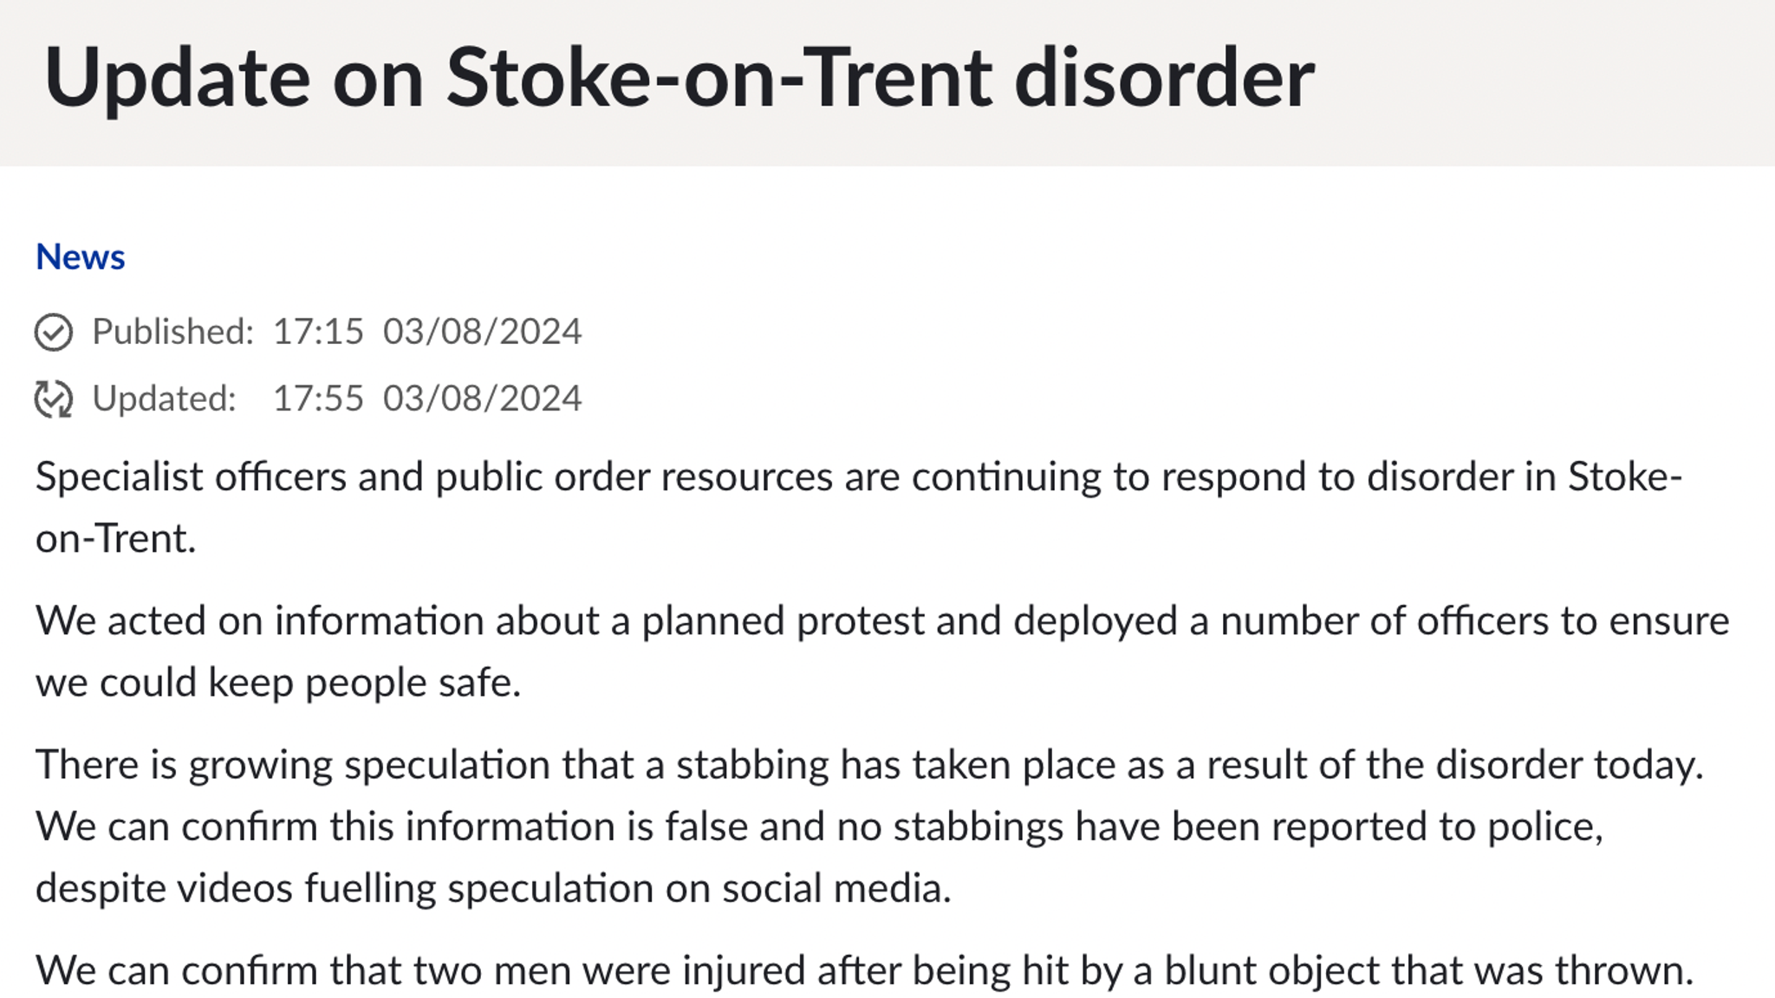
Task: Click the sentence about growing stabbing speculation
Action: tap(868, 765)
